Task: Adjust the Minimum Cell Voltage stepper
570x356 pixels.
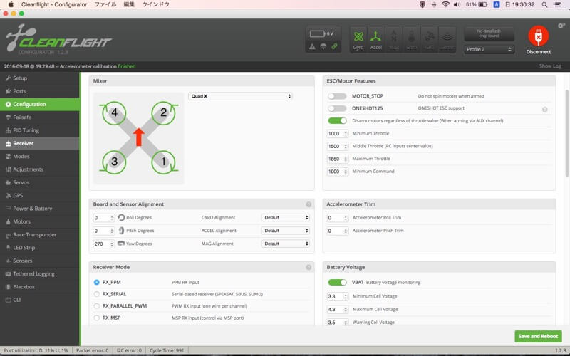Action: pos(346,296)
